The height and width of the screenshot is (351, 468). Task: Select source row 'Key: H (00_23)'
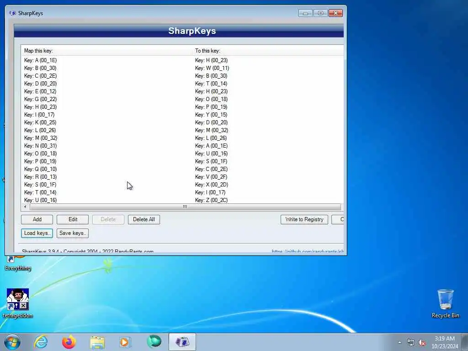(x=40, y=107)
